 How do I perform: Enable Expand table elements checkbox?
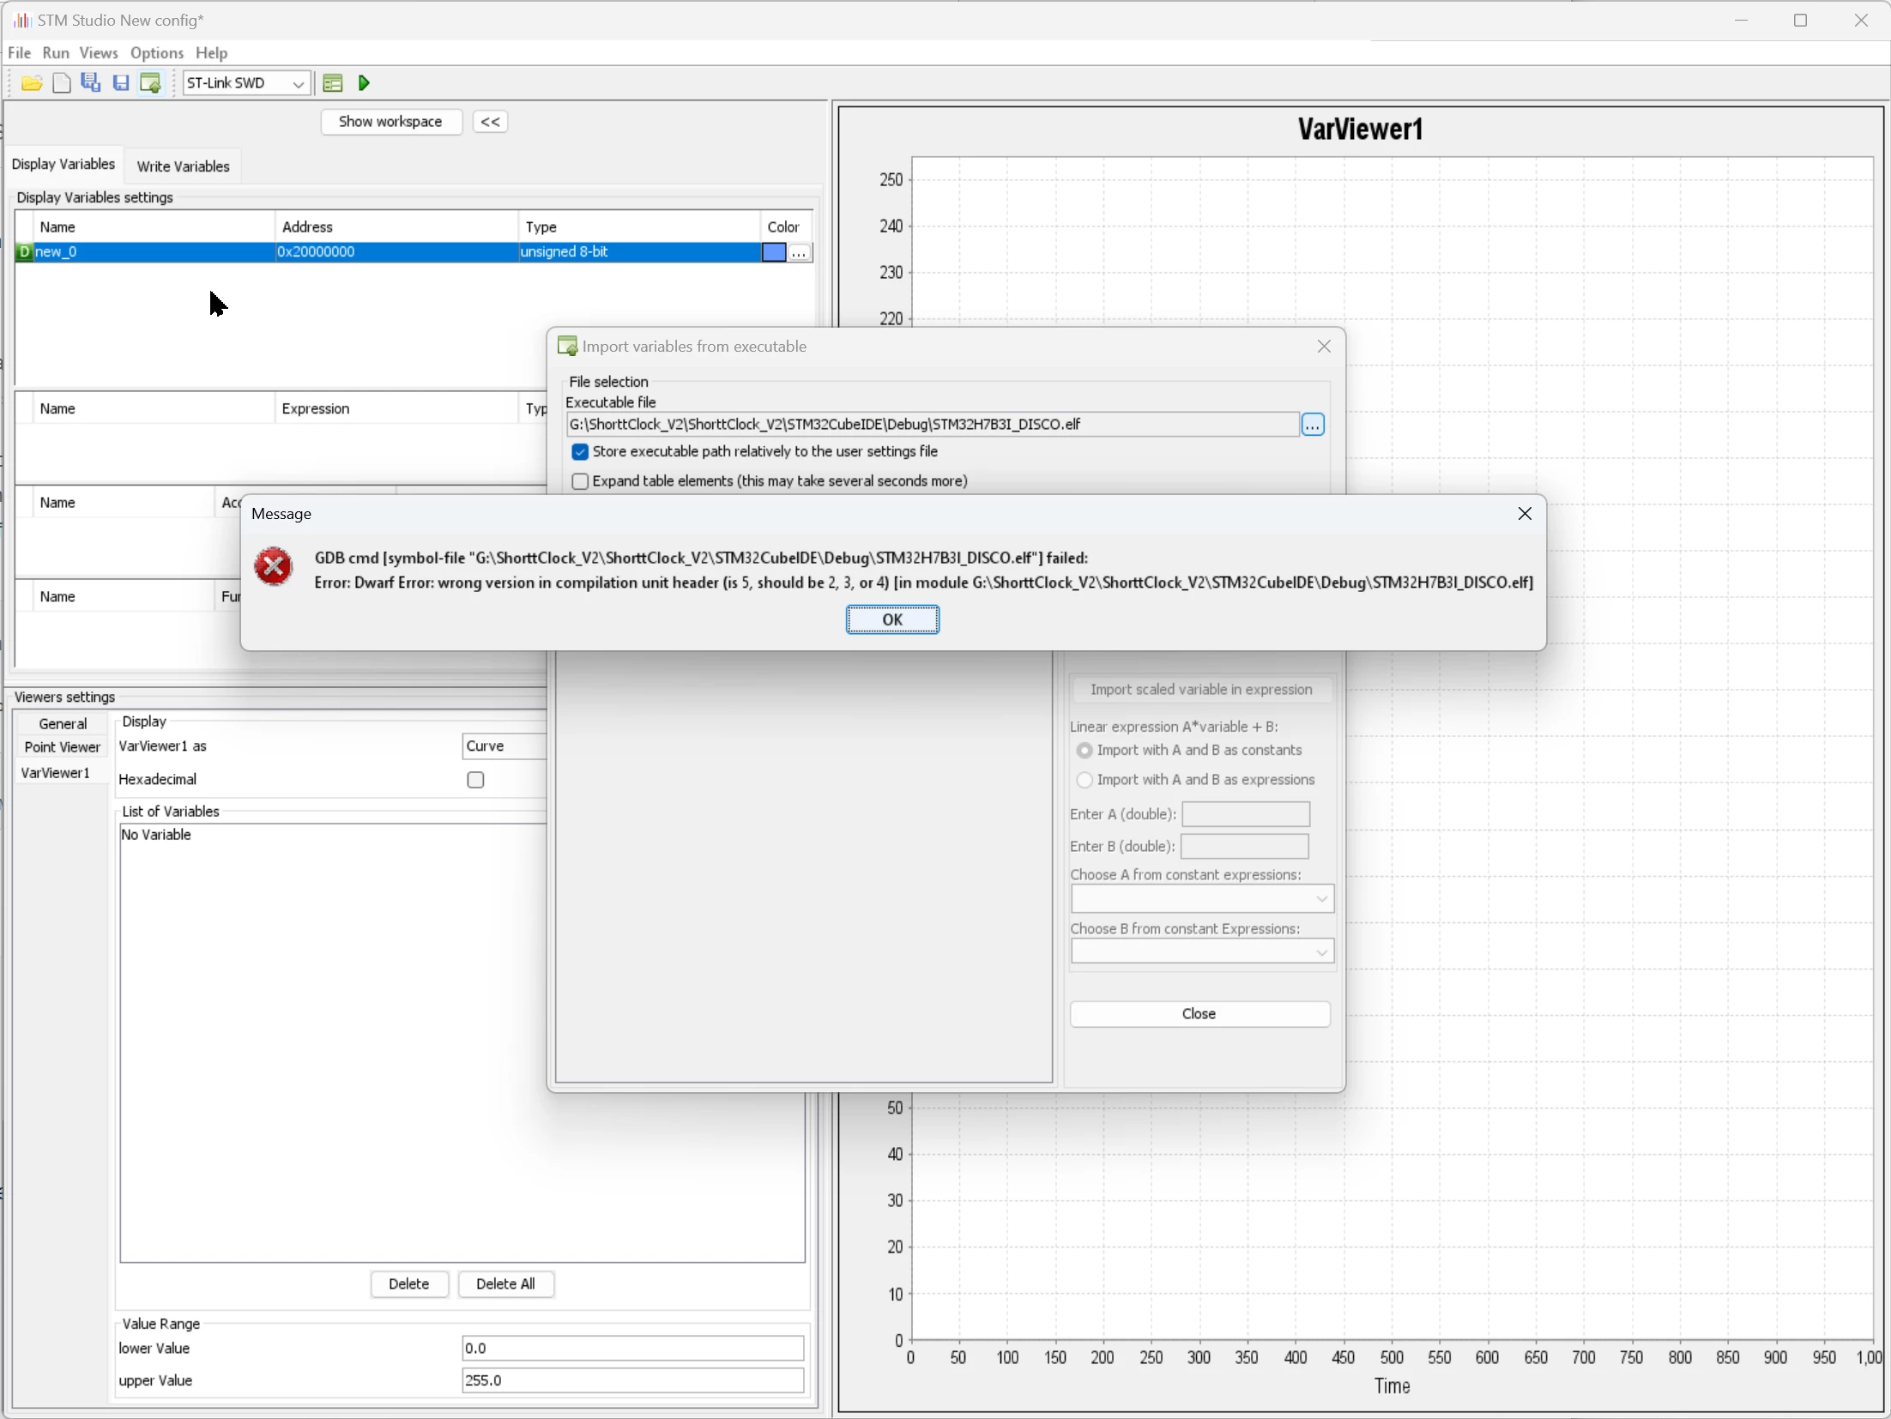580,482
